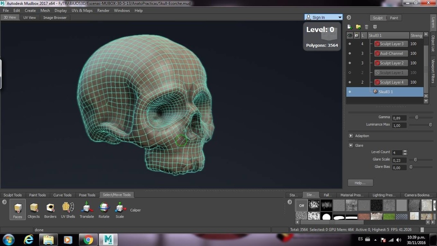The image size is (437, 246).
Task: Switch Layers panel to Paint mode
Action: [394, 18]
